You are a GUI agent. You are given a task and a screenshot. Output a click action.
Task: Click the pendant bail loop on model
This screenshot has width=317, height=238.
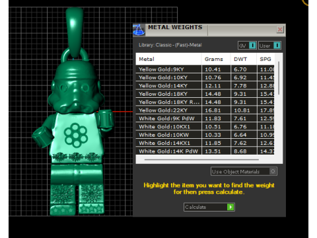pos(75,33)
